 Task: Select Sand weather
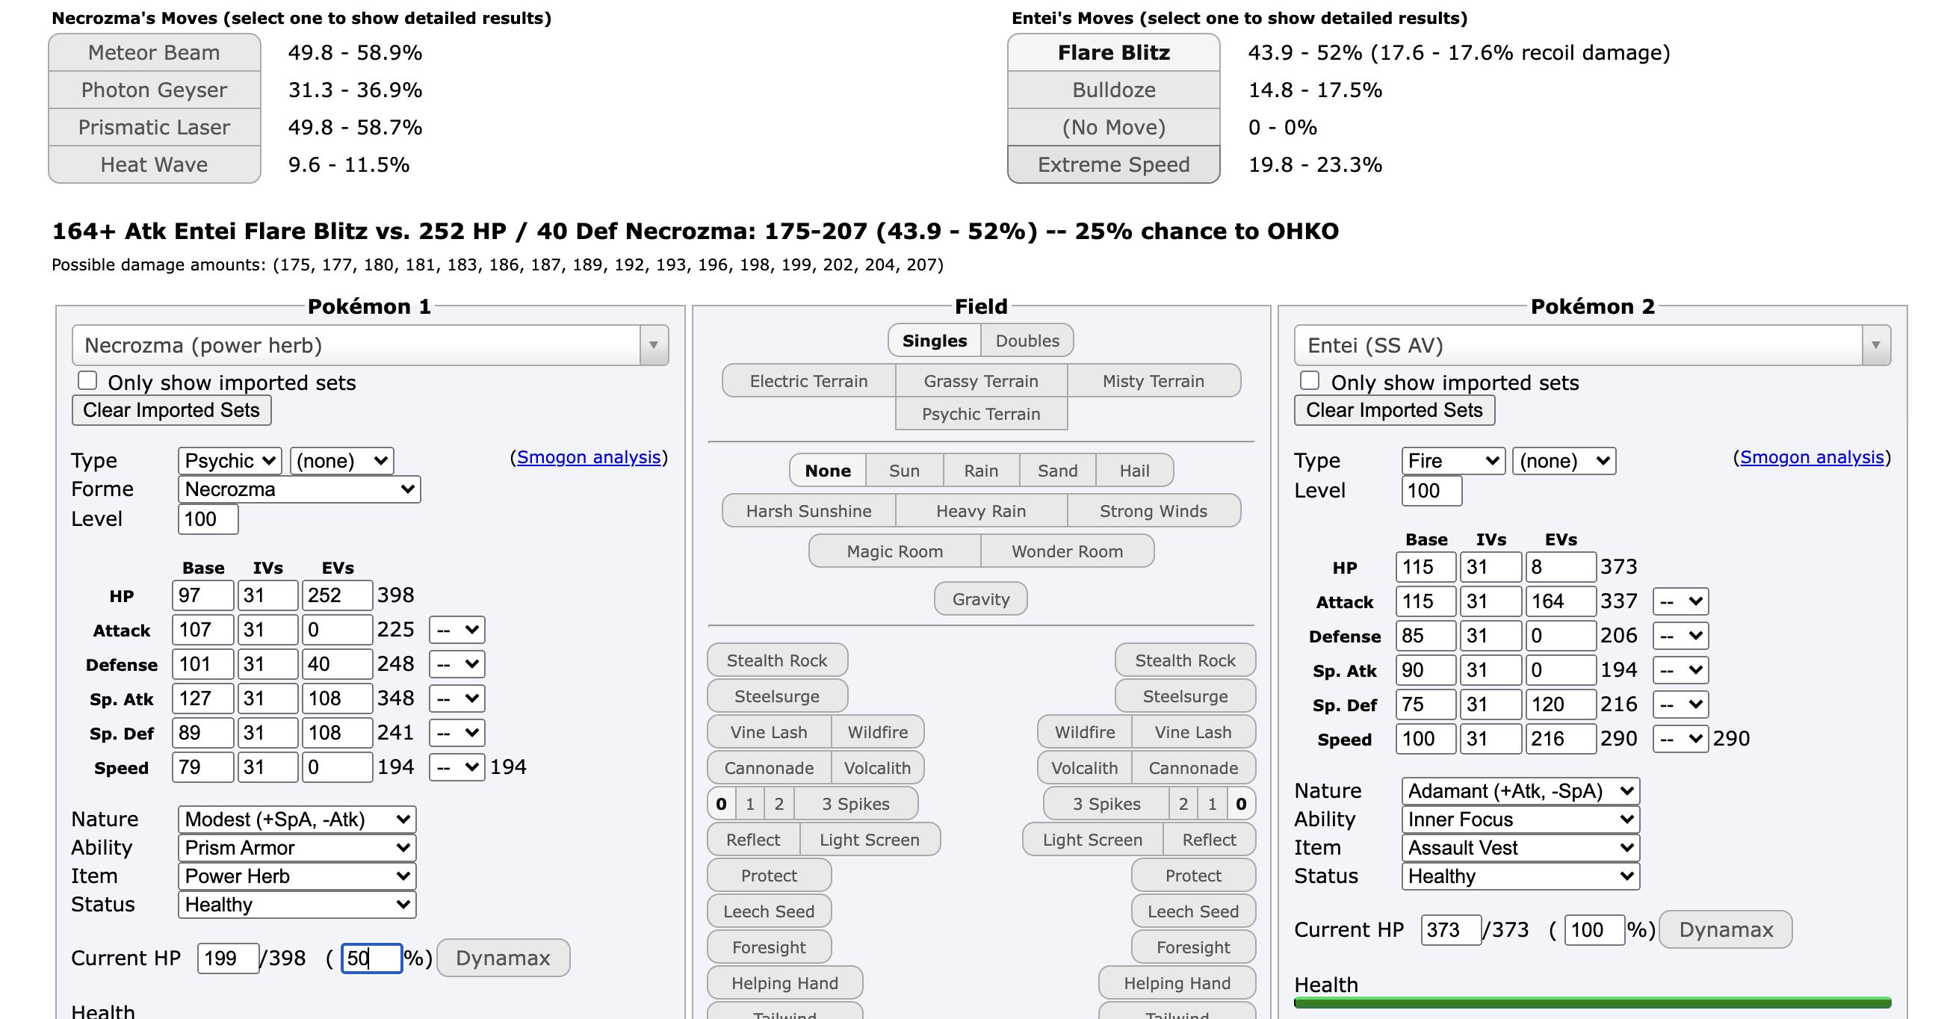pos(1057,470)
